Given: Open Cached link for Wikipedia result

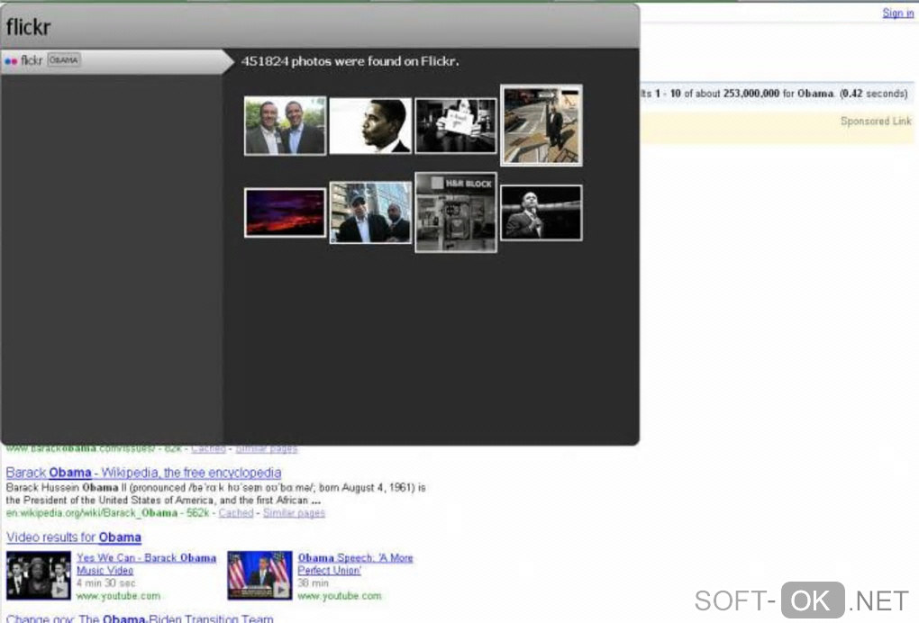Looking at the screenshot, I should (236, 513).
